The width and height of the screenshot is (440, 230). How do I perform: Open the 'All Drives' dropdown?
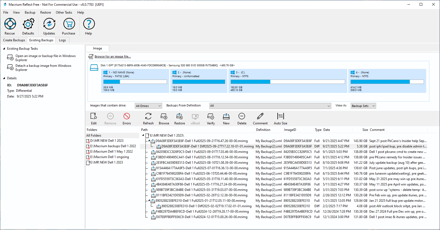pyautogui.click(x=148, y=106)
